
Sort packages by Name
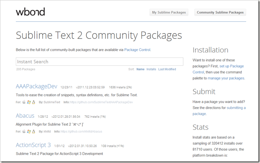pos(140,69)
